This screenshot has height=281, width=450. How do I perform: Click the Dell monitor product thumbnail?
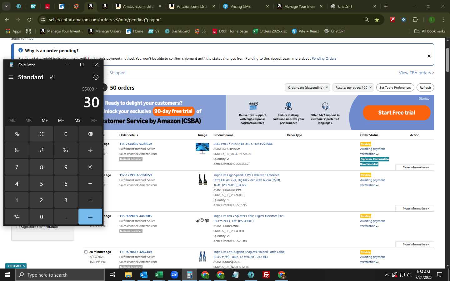pyautogui.click(x=202, y=148)
